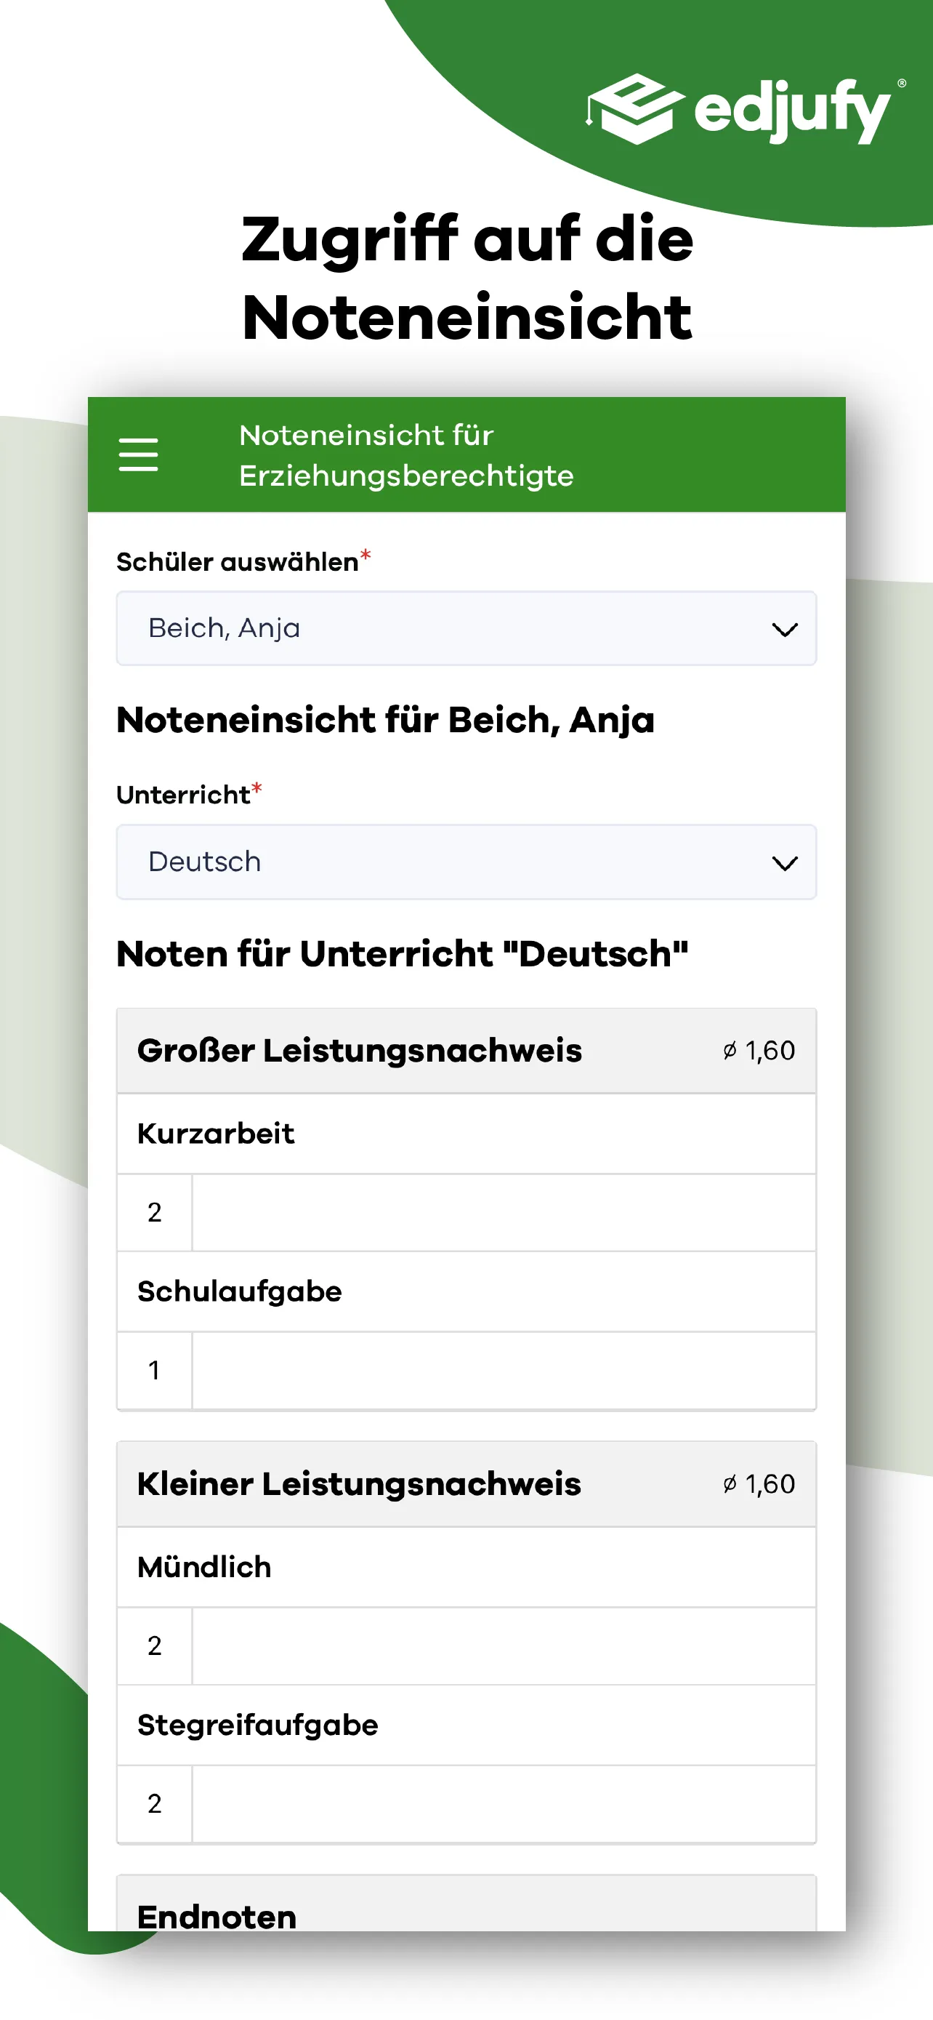
Task: Open the Unterricht dropdown showing Deutsch
Action: tap(467, 862)
